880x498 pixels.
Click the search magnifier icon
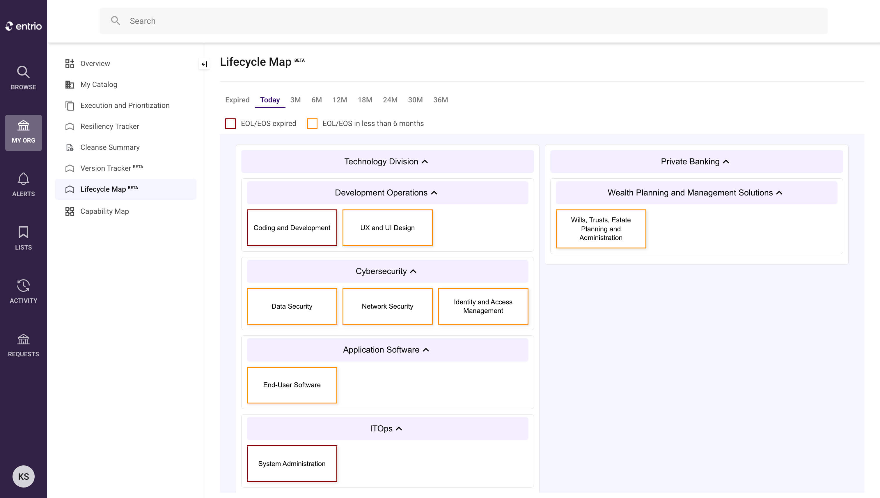115,21
